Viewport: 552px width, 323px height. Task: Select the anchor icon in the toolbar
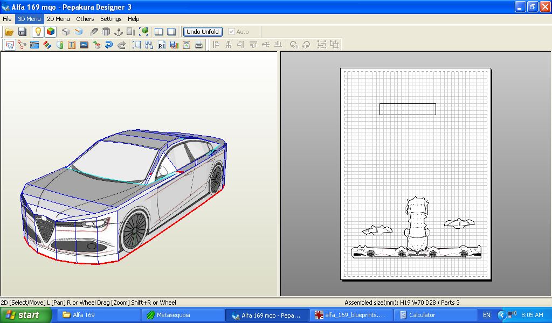(x=119, y=32)
